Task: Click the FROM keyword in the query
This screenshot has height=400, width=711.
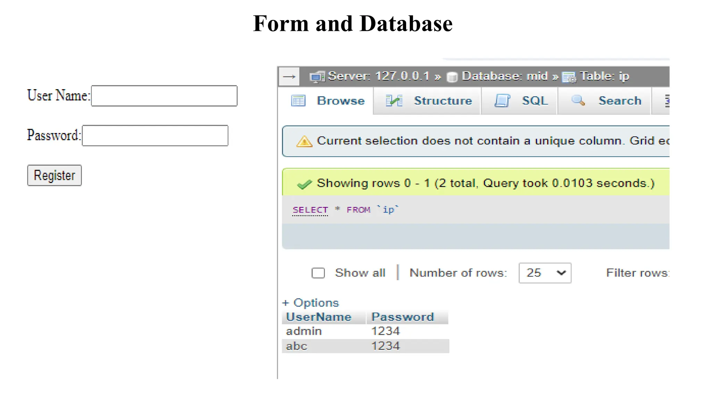Action: click(x=358, y=210)
